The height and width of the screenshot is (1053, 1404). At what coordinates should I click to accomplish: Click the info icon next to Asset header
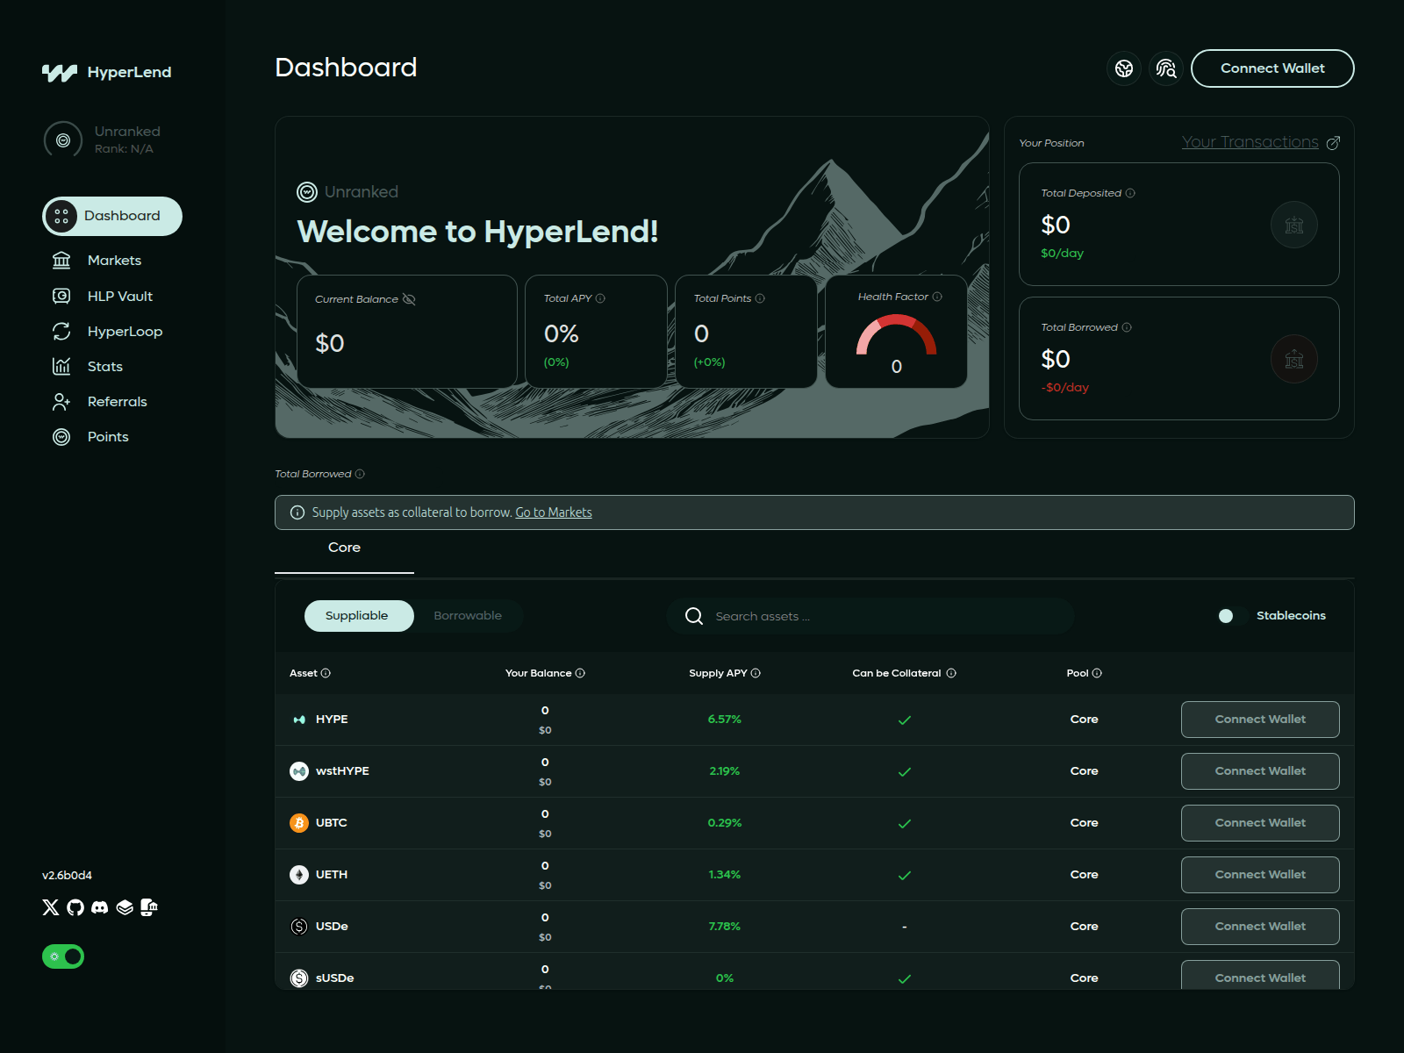click(x=326, y=673)
